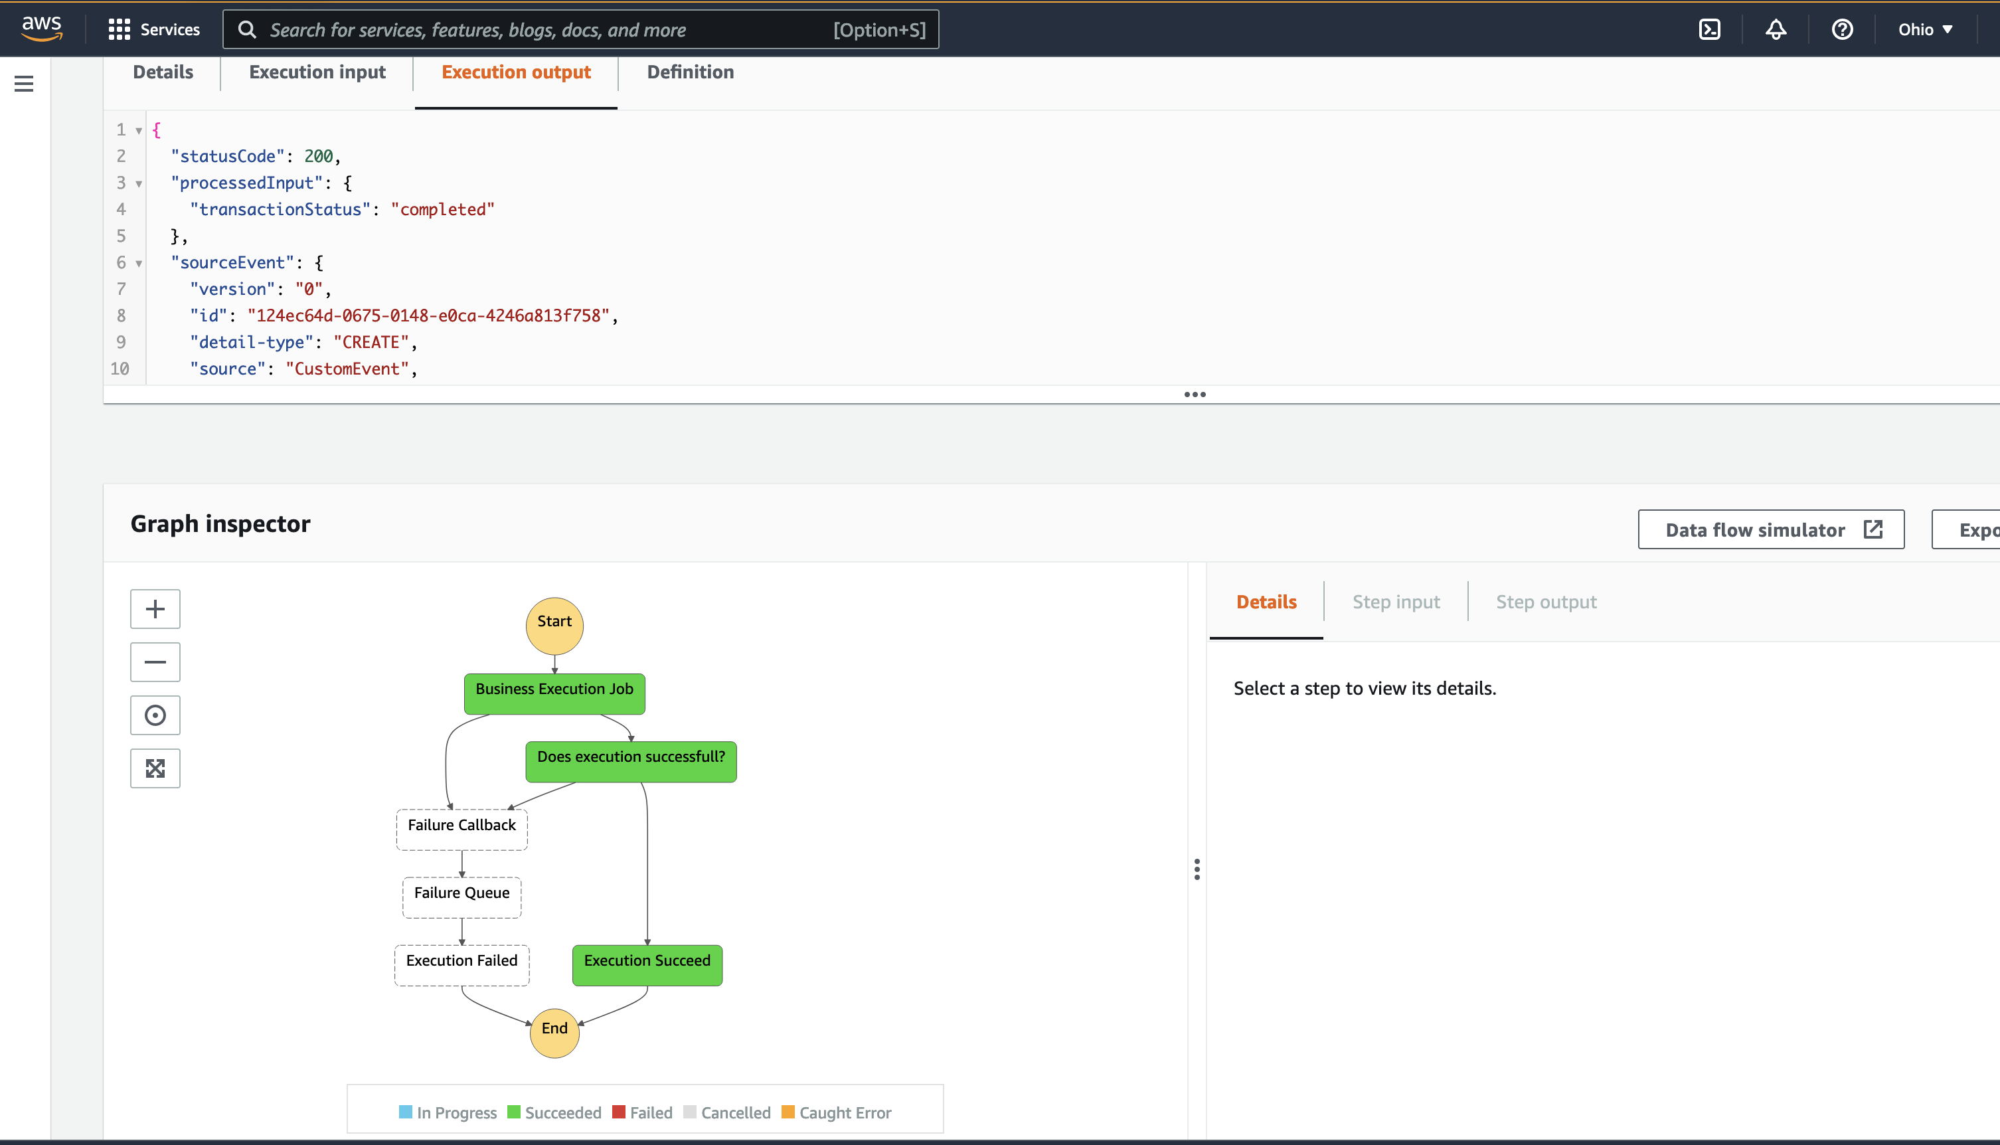Select the Execution Failed step

tap(461, 965)
